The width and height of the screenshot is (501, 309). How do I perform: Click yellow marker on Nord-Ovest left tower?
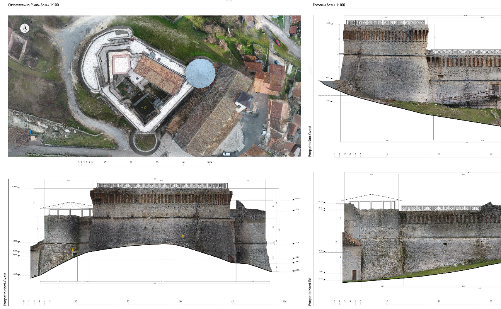point(72,250)
